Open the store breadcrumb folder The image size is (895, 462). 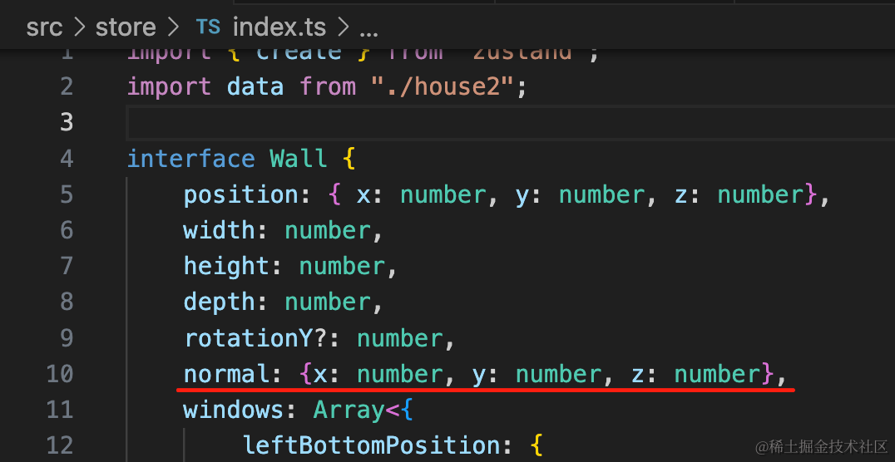click(126, 27)
